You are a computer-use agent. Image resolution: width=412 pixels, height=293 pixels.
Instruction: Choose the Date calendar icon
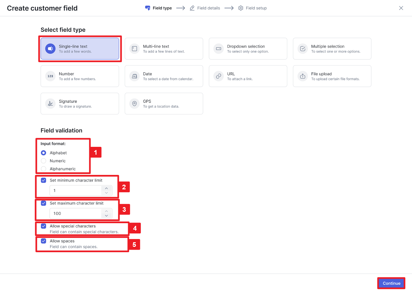point(134,76)
